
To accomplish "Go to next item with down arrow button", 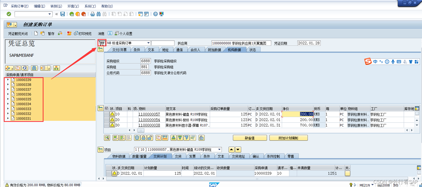I will 238,149.
